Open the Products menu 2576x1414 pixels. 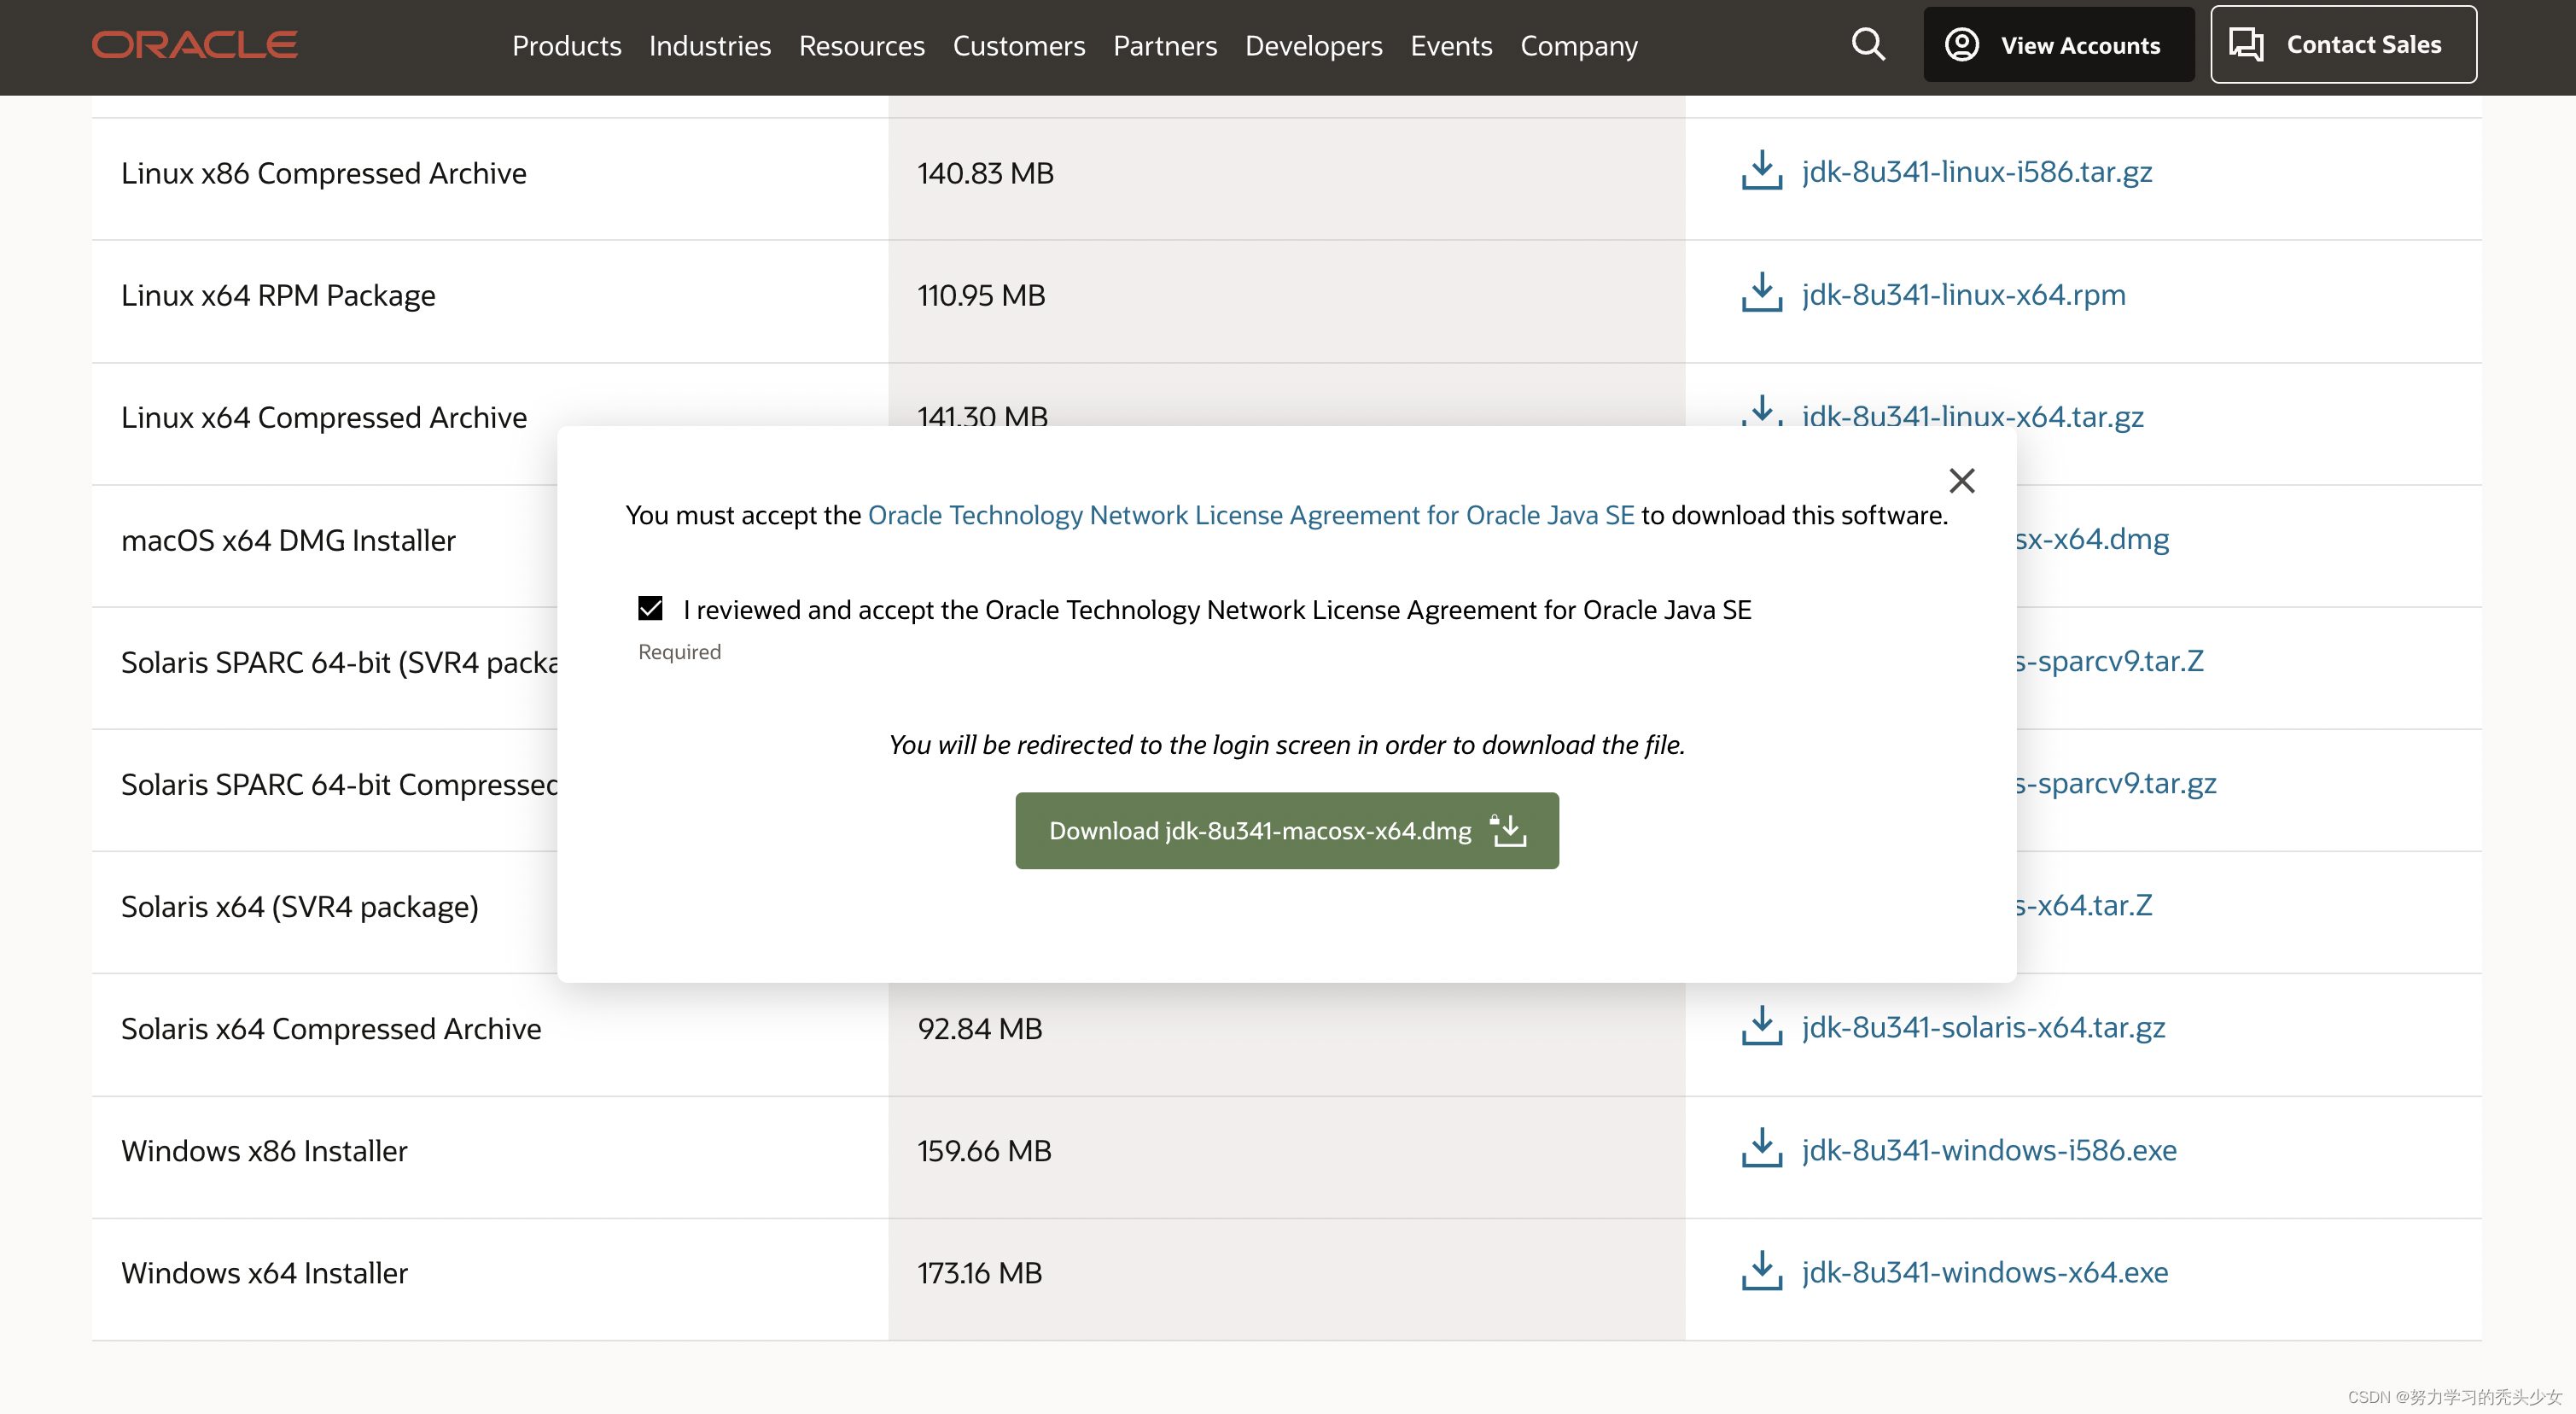coord(566,46)
